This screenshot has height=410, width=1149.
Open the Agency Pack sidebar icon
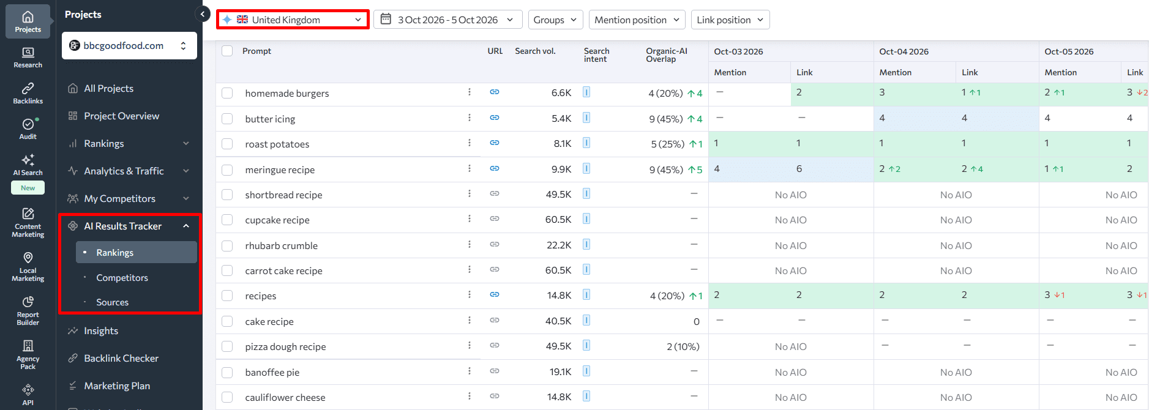point(28,354)
